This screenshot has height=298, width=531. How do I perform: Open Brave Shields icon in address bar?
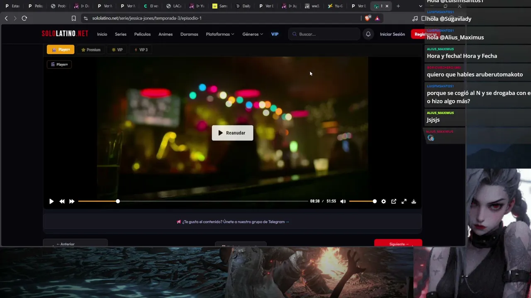[368, 18]
